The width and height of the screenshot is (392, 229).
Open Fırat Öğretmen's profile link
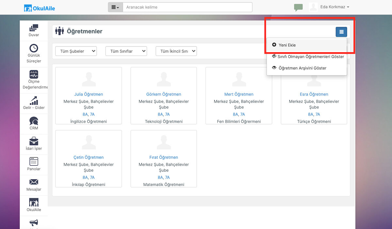(x=164, y=157)
